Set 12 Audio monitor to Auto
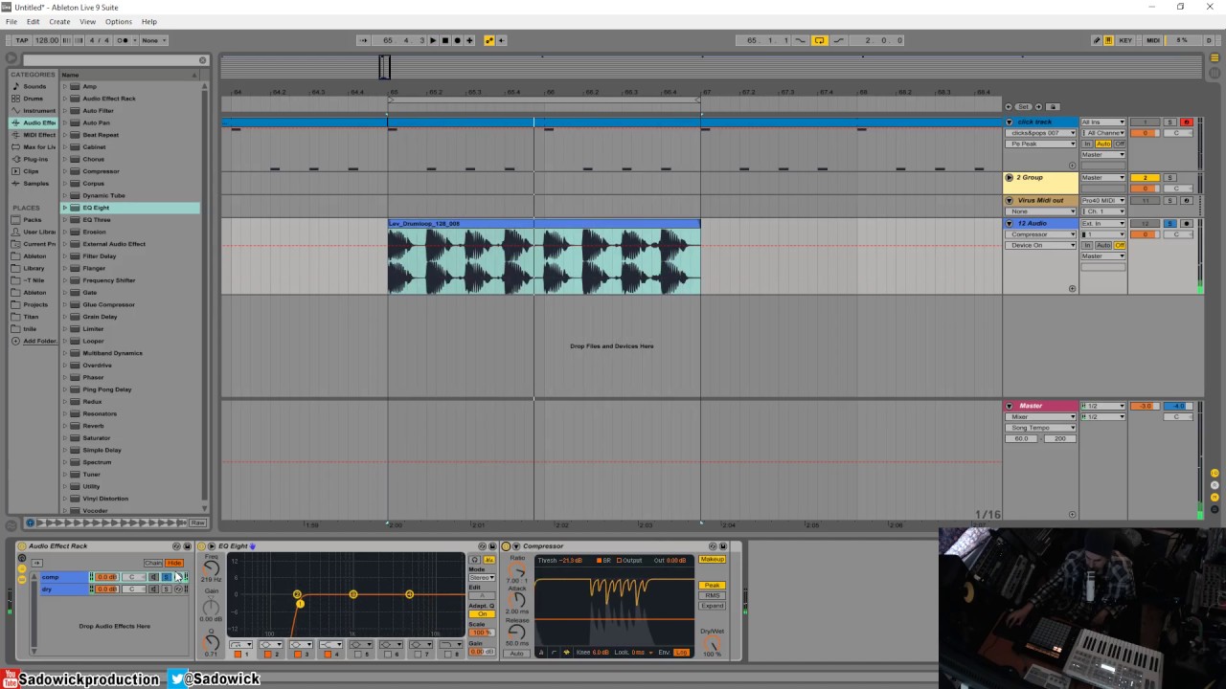This screenshot has width=1226, height=689. tap(1103, 245)
